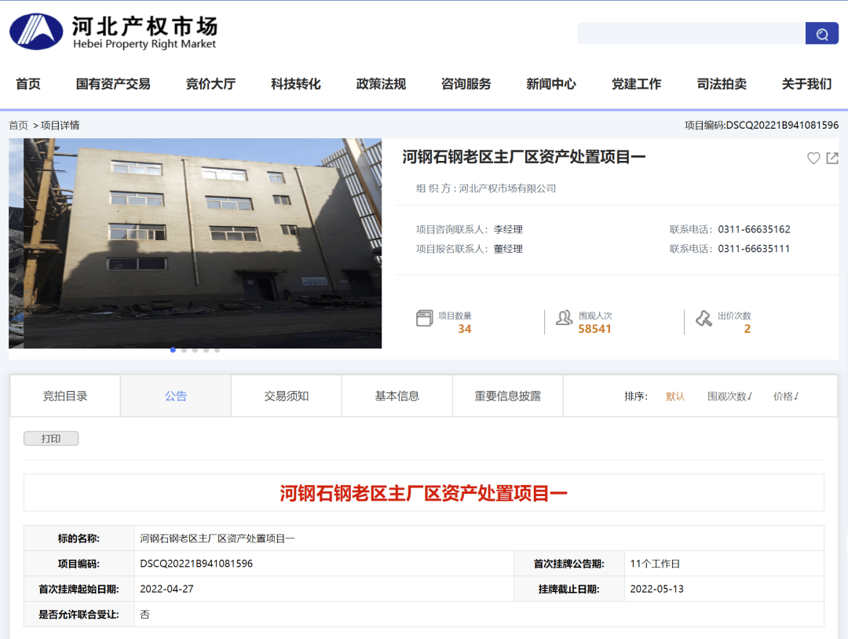Click the 打印 print button
This screenshot has width=848, height=639.
51,439
